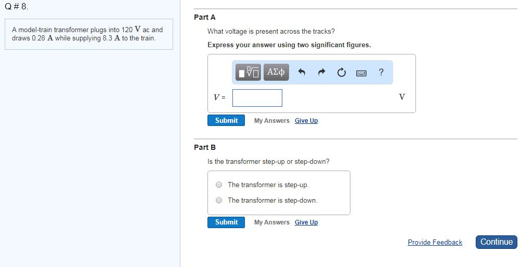Open help with the question mark icon

382,73
